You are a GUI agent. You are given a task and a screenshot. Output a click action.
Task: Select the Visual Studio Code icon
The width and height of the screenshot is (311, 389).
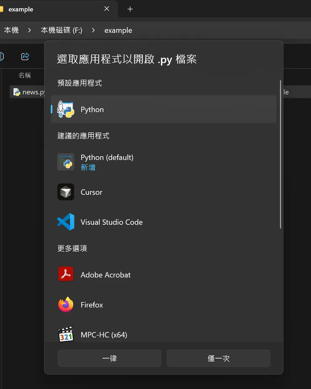click(x=66, y=222)
